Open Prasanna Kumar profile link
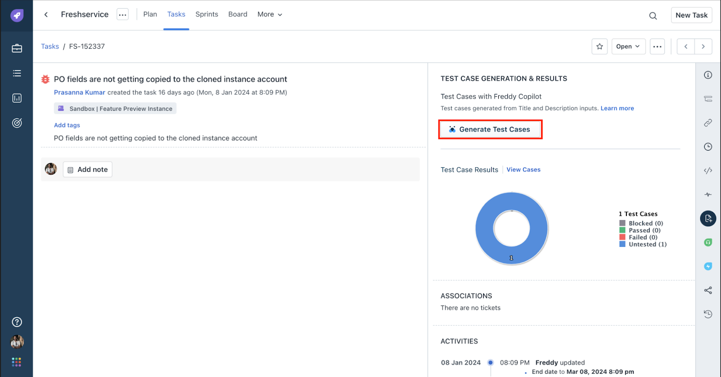Image resolution: width=721 pixels, height=377 pixels. [79, 92]
